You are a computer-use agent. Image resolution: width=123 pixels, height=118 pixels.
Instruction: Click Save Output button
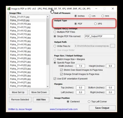(102, 108)
